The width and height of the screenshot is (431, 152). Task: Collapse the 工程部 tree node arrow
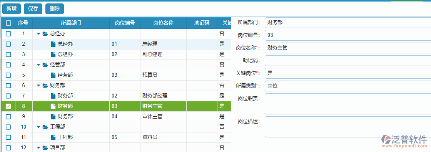(x=38, y=127)
